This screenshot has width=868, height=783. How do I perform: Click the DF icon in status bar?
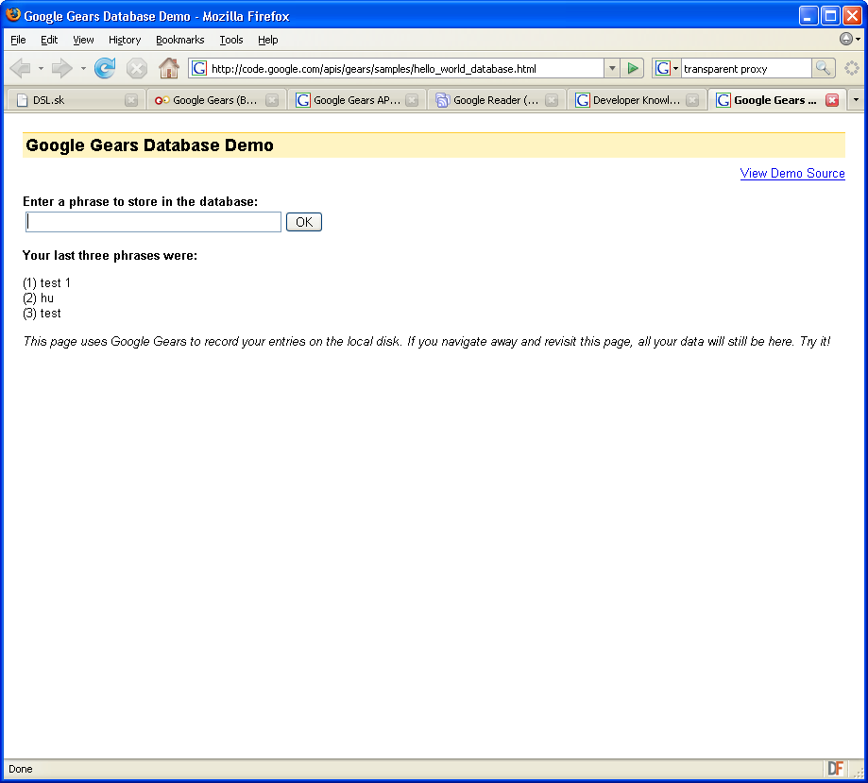(x=835, y=769)
